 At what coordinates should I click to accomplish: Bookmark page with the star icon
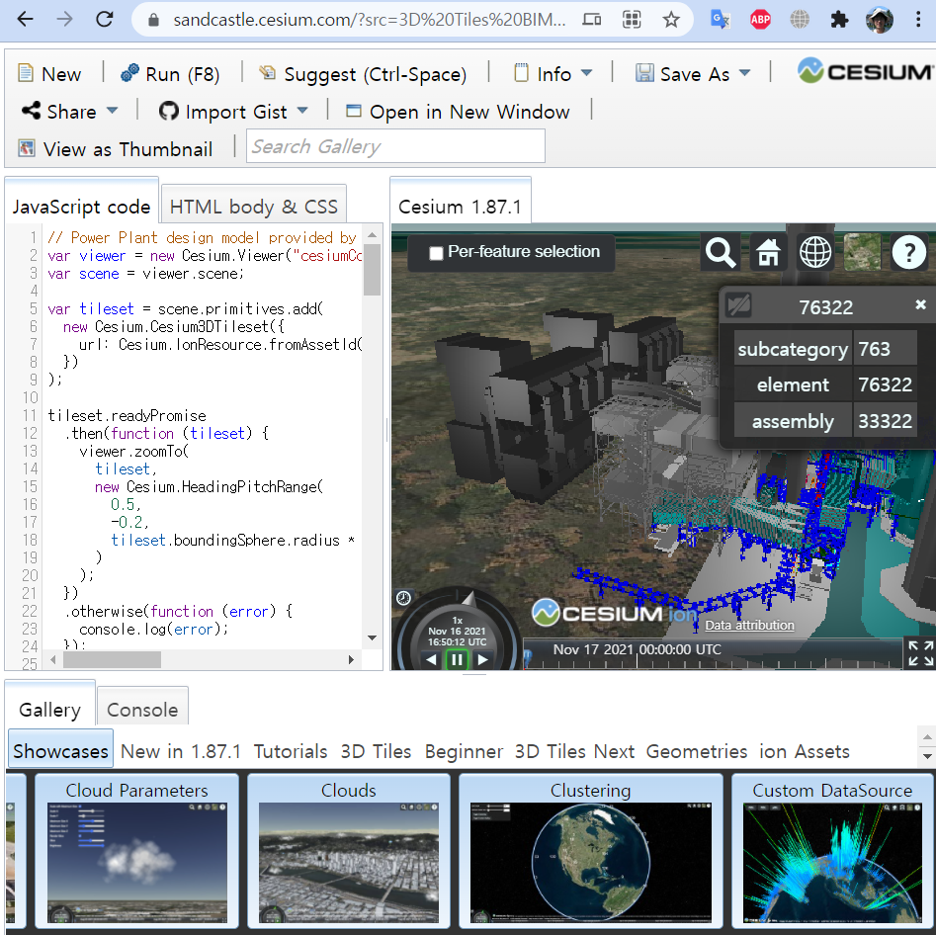click(671, 20)
